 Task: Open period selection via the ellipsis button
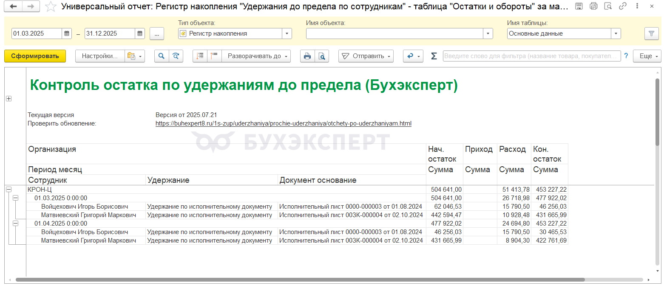[157, 34]
